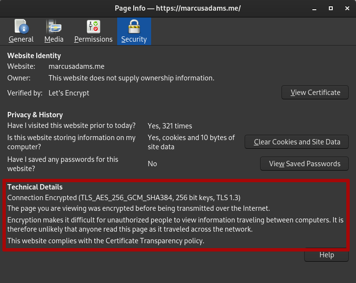Open the Permissions tab
Screen dimensions: 356x283
pos(93,31)
